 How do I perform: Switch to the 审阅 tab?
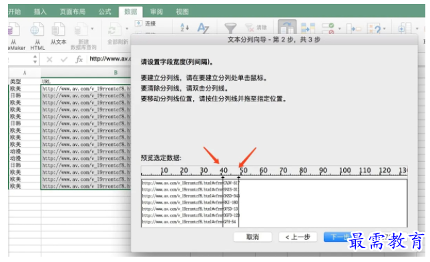point(156,12)
